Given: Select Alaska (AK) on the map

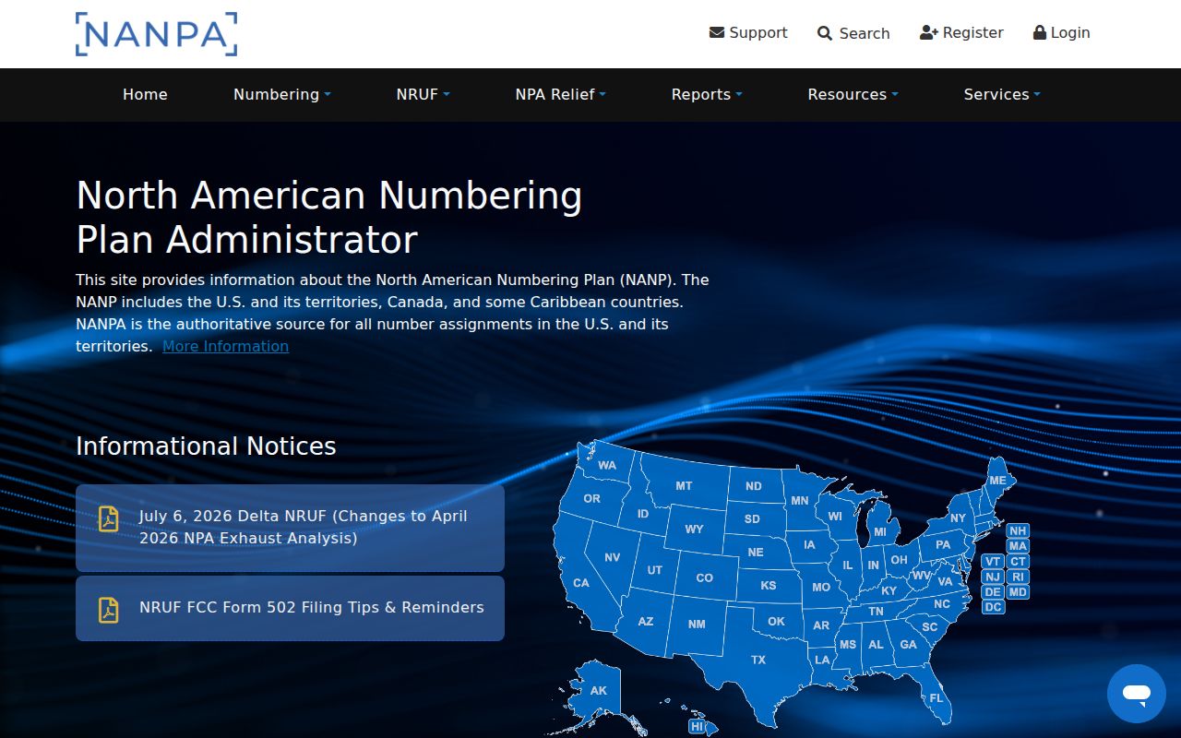Looking at the screenshot, I should 599,690.
